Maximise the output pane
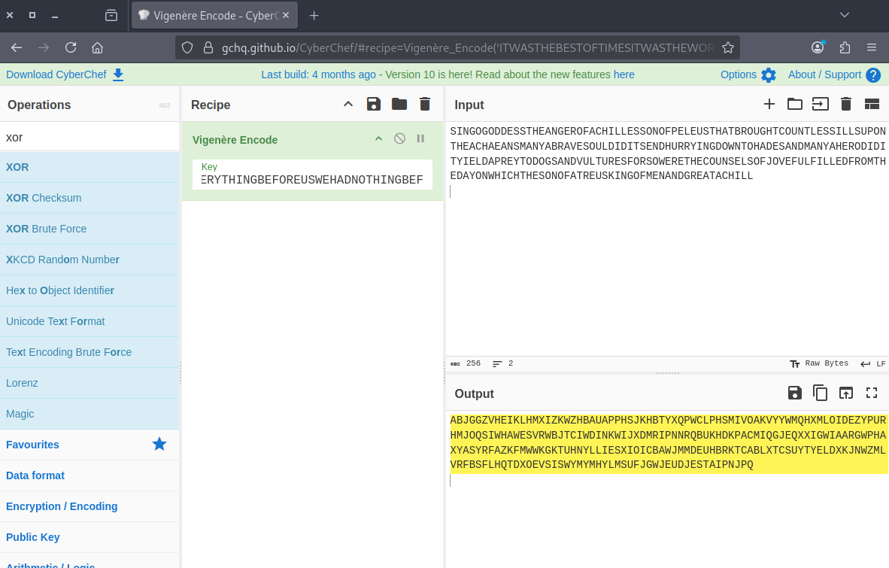Screen dimensions: 889x568 click(872, 393)
